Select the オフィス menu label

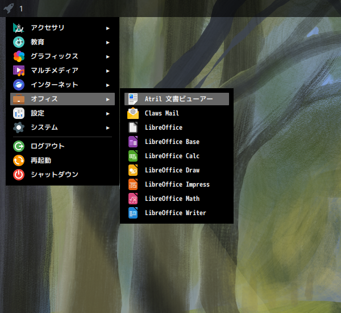(x=44, y=99)
